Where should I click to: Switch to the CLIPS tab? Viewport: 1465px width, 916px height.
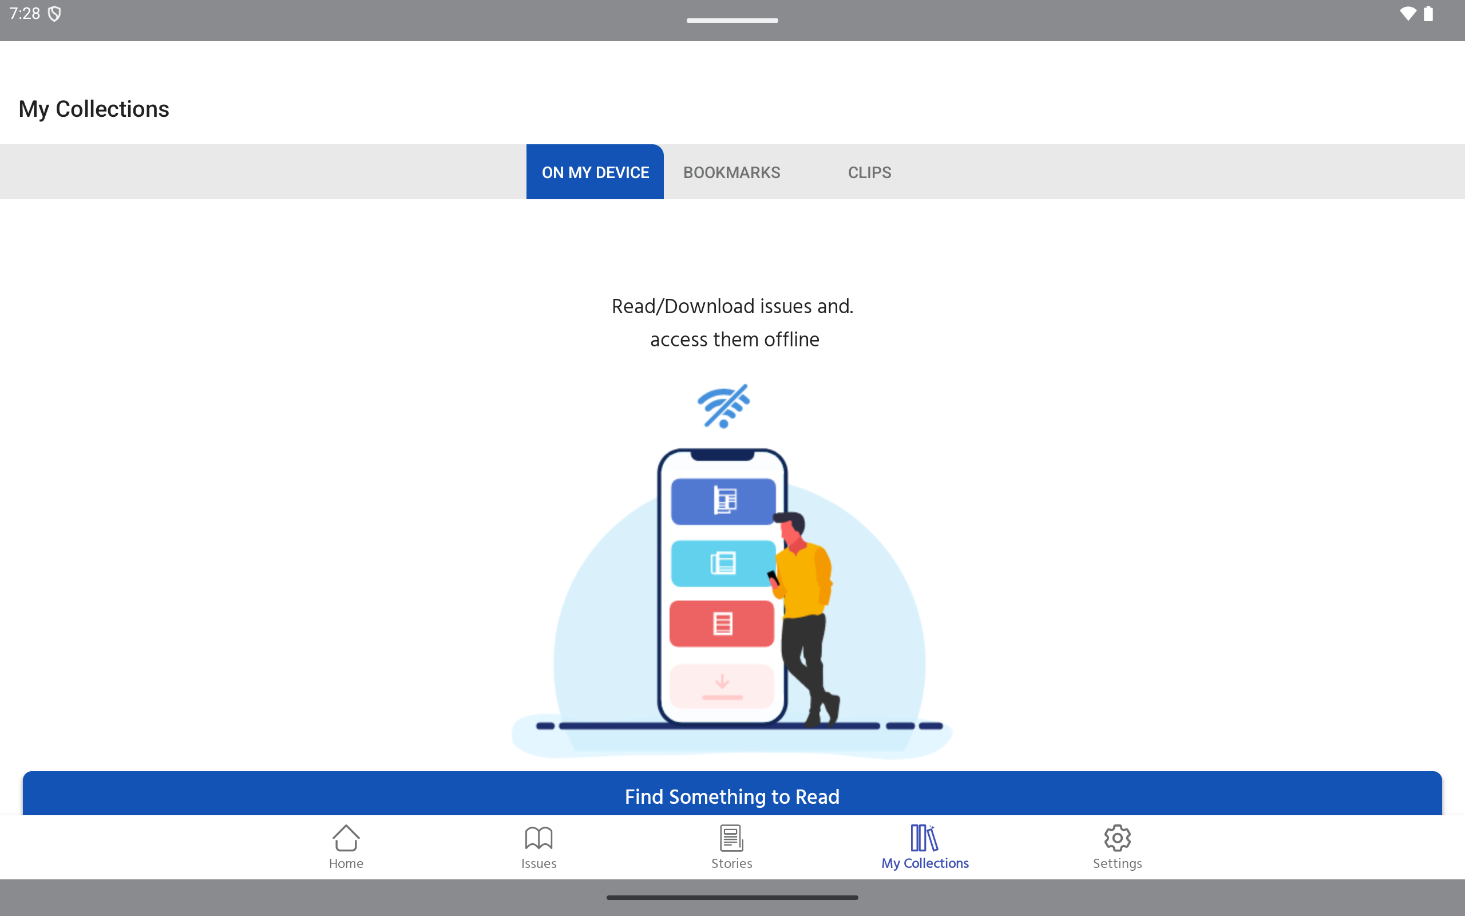(869, 172)
